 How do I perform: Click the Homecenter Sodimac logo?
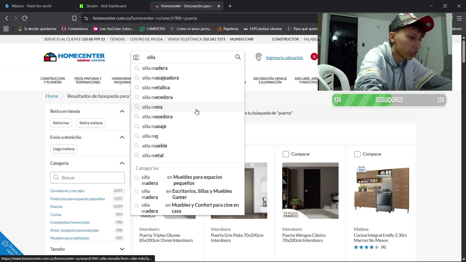[74, 57]
